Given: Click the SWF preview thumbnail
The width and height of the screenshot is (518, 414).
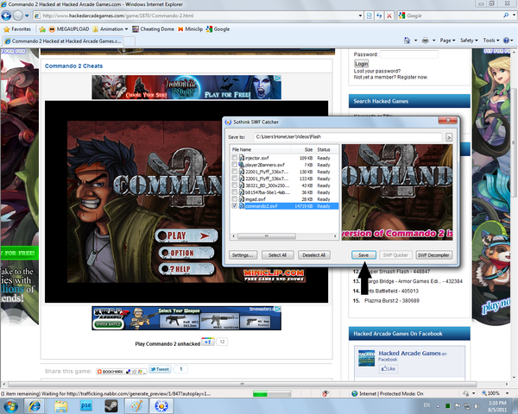Looking at the screenshot, I should (397, 192).
